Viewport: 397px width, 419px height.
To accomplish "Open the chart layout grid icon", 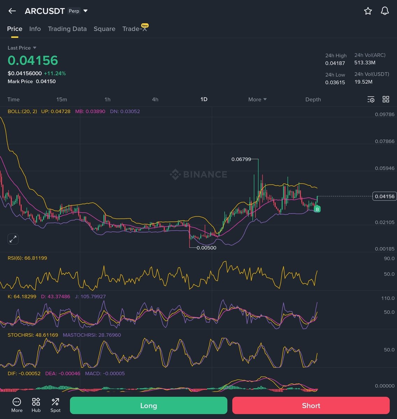I will click(386, 99).
